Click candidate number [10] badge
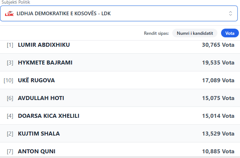This screenshot has width=240, height=158. pos(8,80)
